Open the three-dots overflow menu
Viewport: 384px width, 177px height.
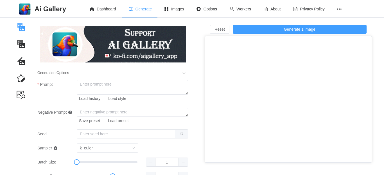point(339,9)
